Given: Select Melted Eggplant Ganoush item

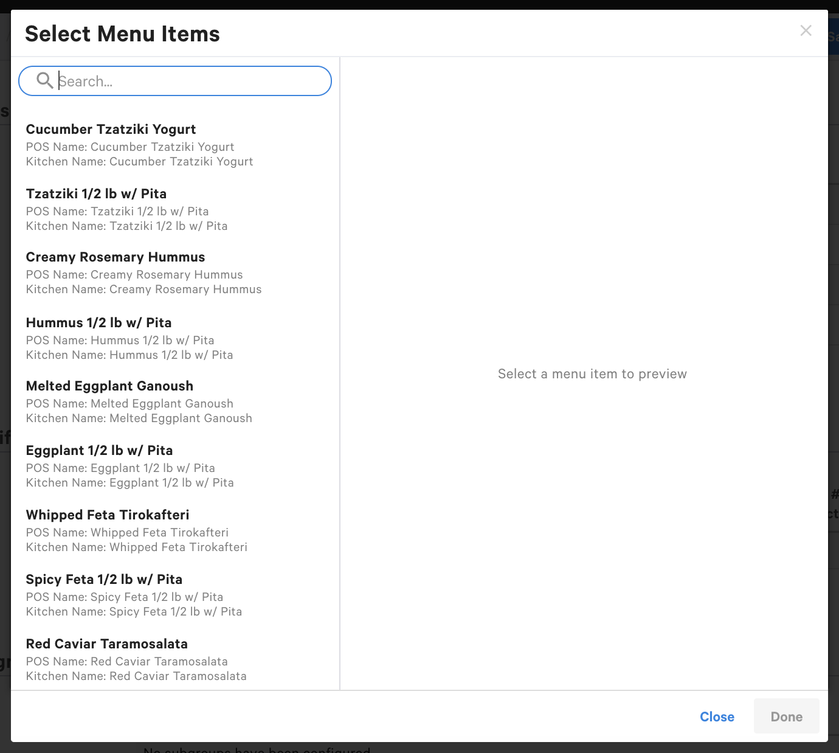Looking at the screenshot, I should [109, 386].
